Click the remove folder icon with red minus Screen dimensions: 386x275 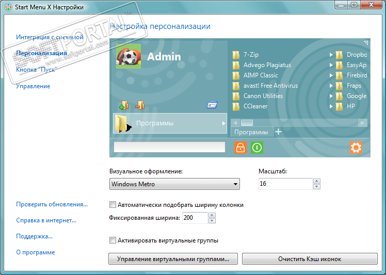click(x=140, y=105)
